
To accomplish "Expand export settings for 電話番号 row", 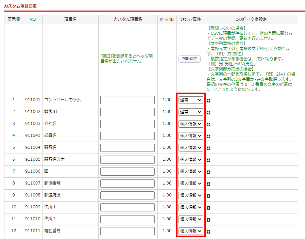I will click(208, 232).
